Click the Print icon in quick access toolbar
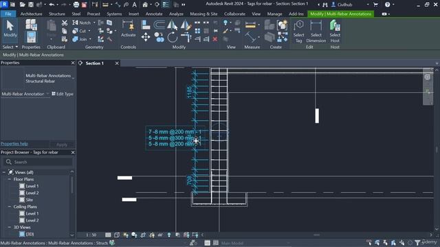Viewport: 440px width, 247px height. [76, 5]
